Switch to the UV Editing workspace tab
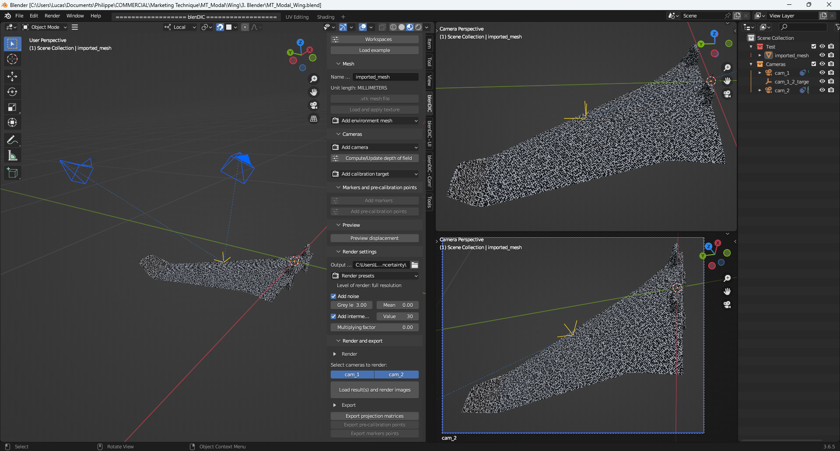The height and width of the screenshot is (451, 840). tap(297, 17)
